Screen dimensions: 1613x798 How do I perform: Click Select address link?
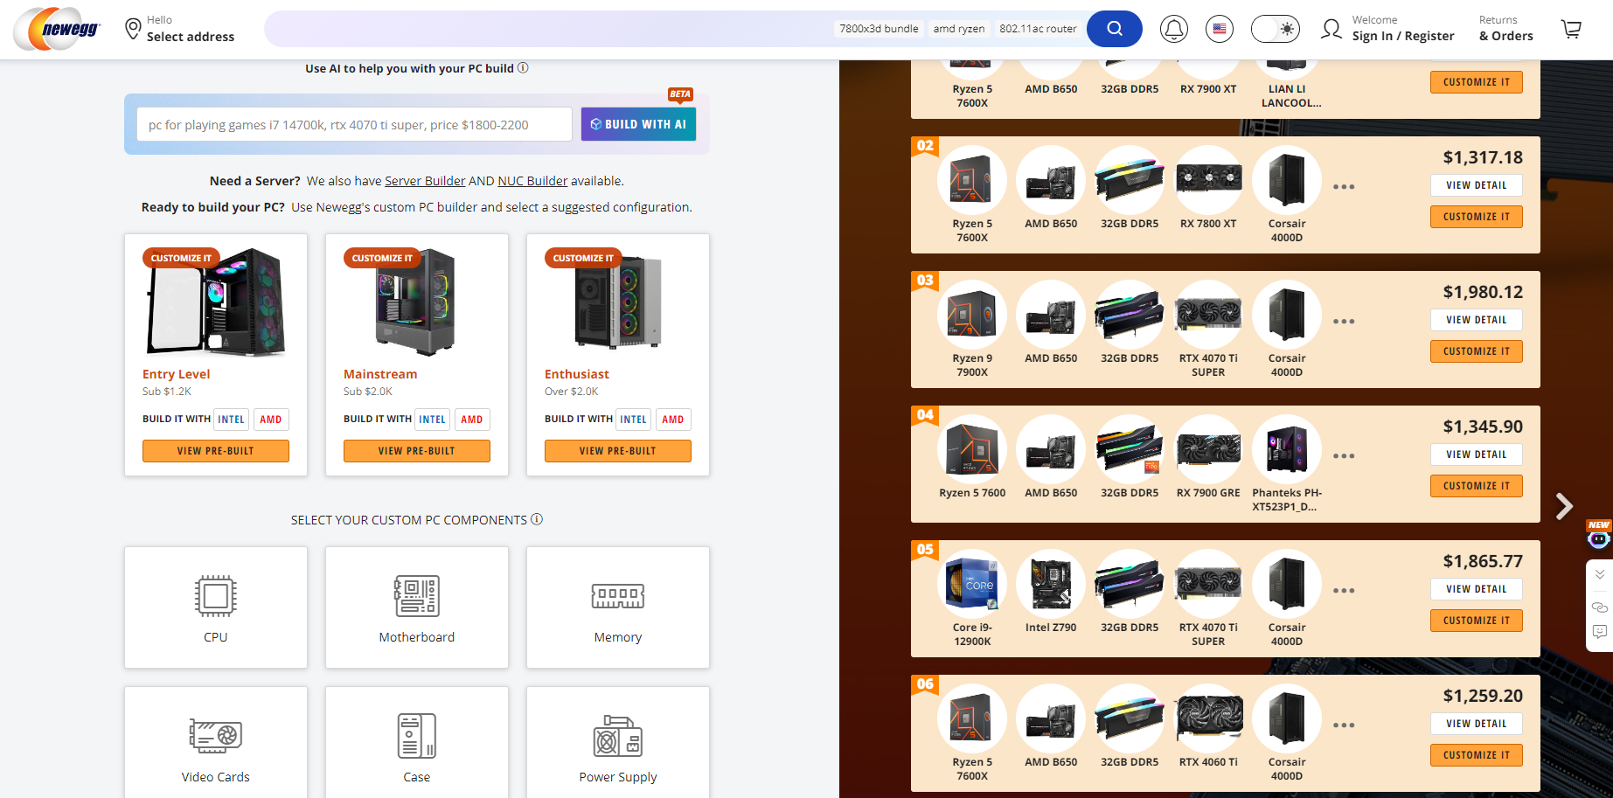[191, 37]
